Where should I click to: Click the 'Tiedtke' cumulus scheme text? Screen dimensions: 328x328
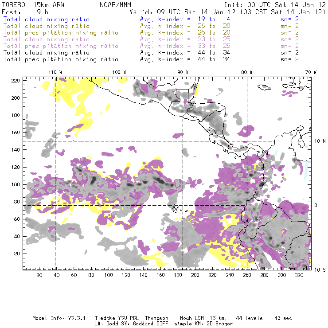105,318
